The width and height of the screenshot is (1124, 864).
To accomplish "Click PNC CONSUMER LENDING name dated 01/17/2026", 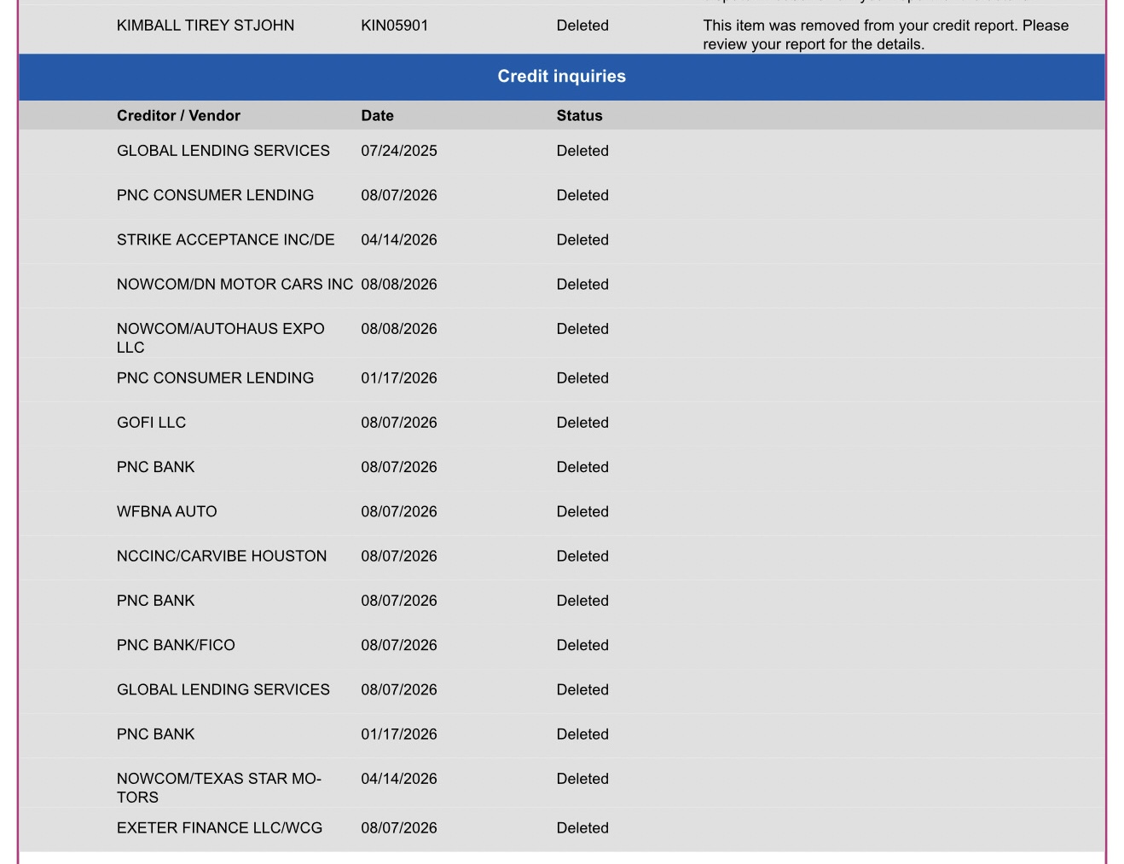I will 216,378.
